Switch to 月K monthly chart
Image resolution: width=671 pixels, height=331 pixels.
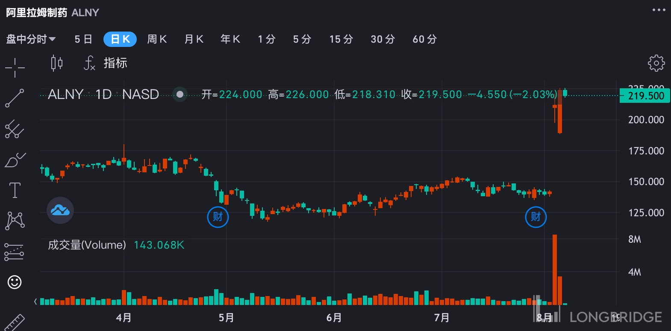(194, 39)
